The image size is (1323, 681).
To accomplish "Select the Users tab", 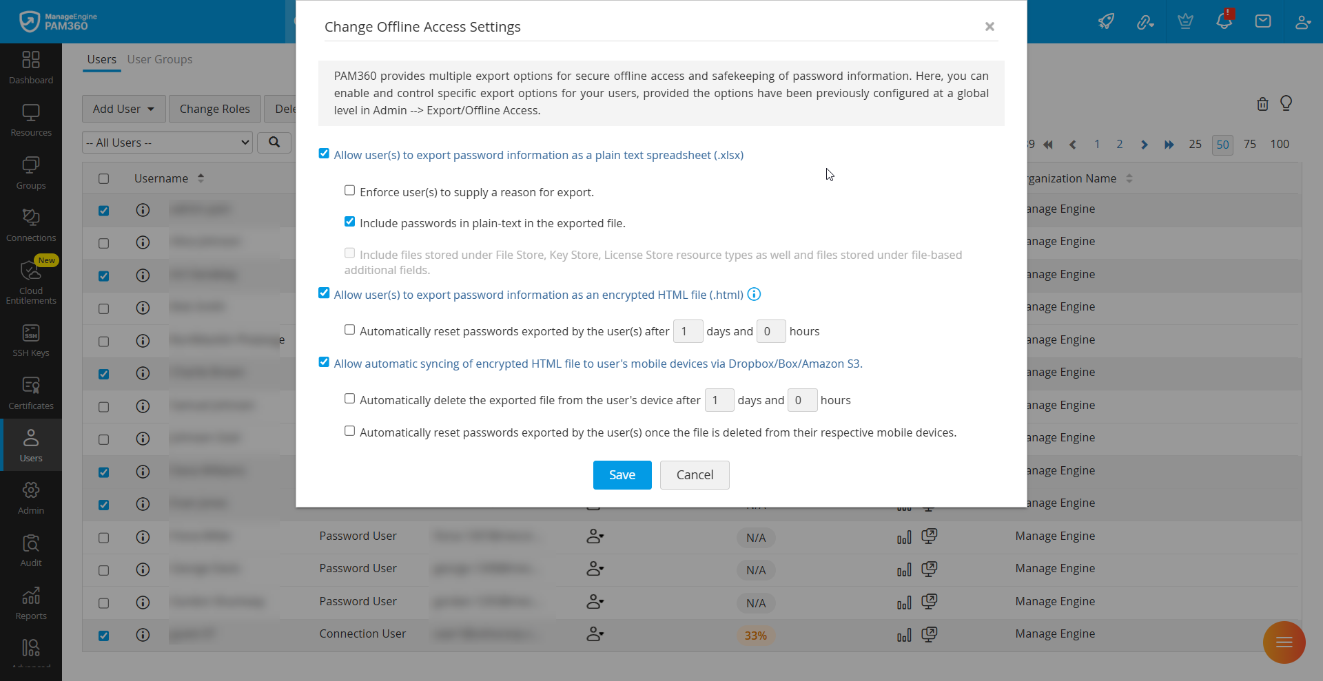I will pyautogui.click(x=101, y=59).
